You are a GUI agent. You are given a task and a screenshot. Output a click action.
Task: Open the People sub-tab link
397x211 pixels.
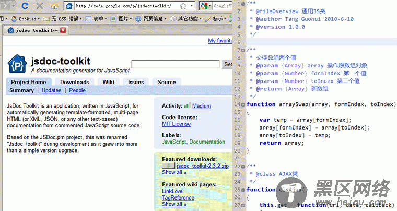coord(77,90)
